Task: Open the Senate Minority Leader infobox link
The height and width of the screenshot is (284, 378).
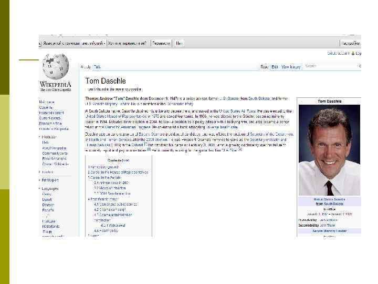Action: click(x=329, y=231)
